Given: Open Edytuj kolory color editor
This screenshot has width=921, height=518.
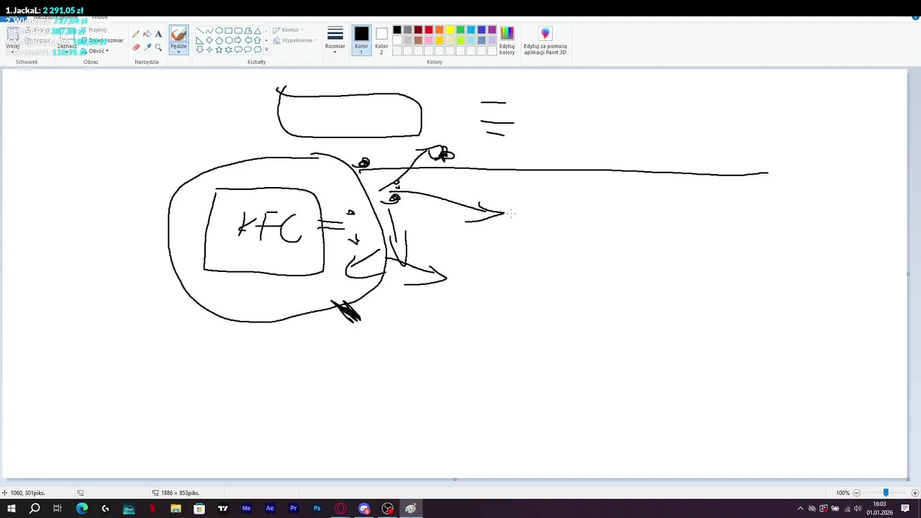Looking at the screenshot, I should [507, 40].
